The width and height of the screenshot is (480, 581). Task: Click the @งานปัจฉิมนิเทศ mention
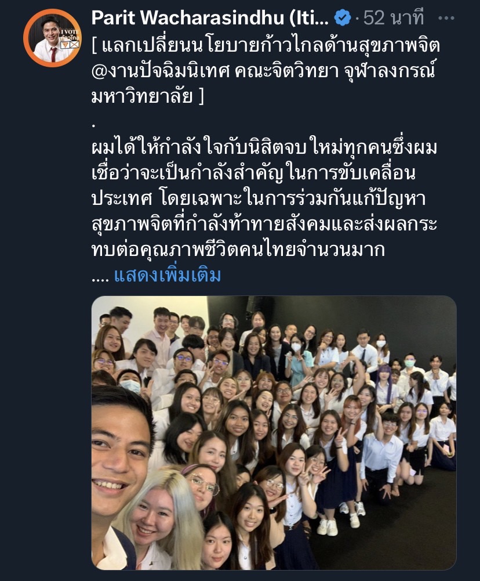(x=161, y=71)
